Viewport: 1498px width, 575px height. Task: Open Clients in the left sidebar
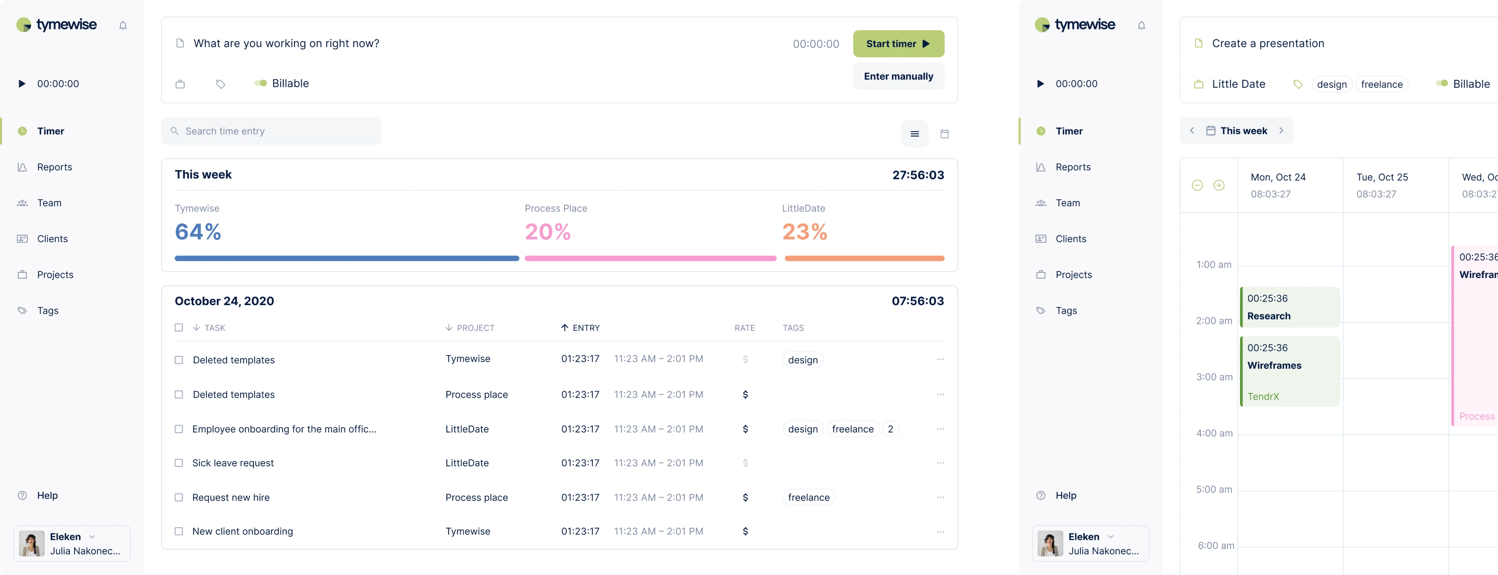pyautogui.click(x=52, y=239)
